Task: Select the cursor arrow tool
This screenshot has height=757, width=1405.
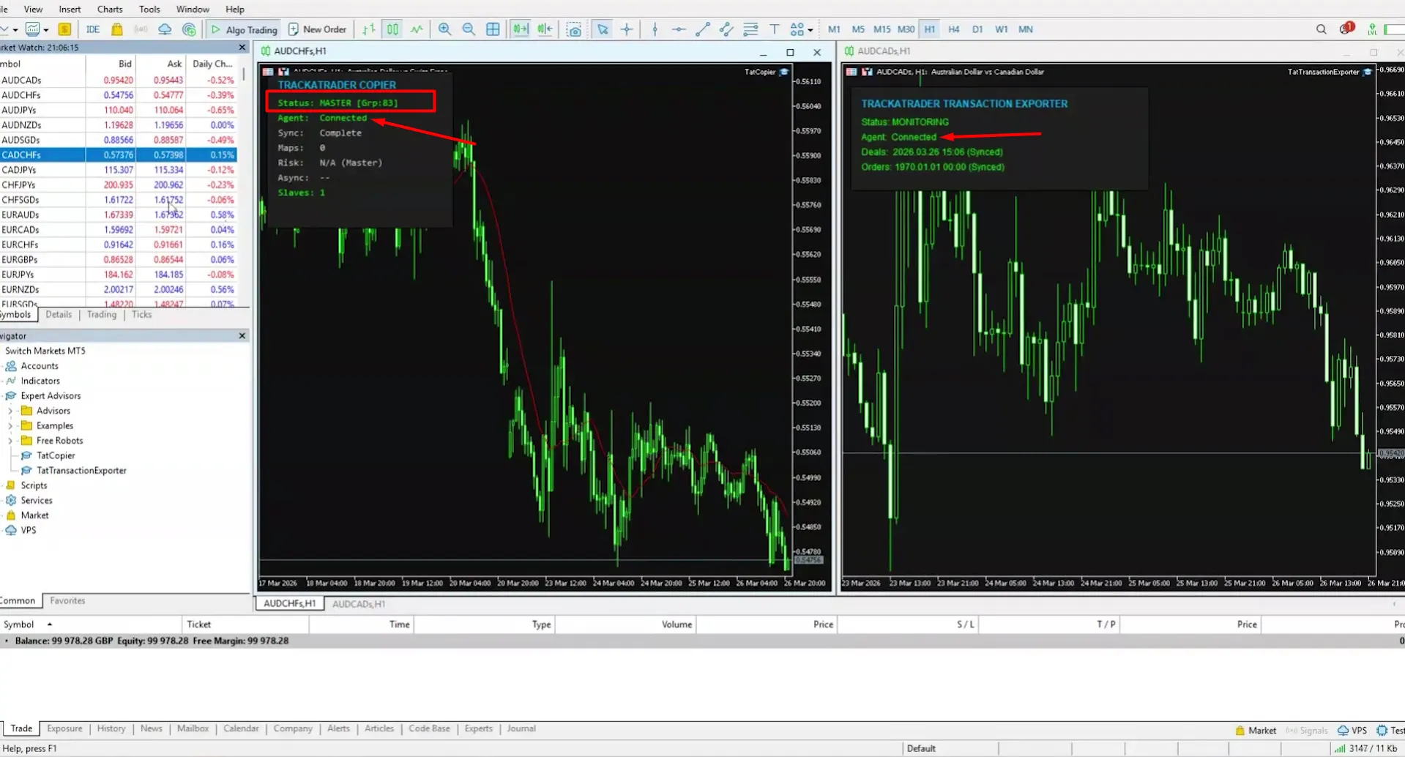Action: pyautogui.click(x=603, y=29)
